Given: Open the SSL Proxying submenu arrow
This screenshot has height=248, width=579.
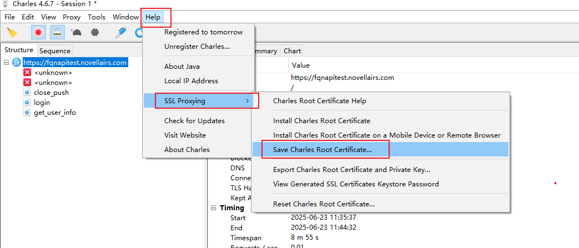Looking at the screenshot, I should (248, 101).
